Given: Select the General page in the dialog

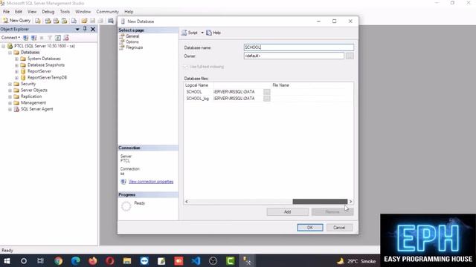Looking at the screenshot, I should (x=132, y=36).
